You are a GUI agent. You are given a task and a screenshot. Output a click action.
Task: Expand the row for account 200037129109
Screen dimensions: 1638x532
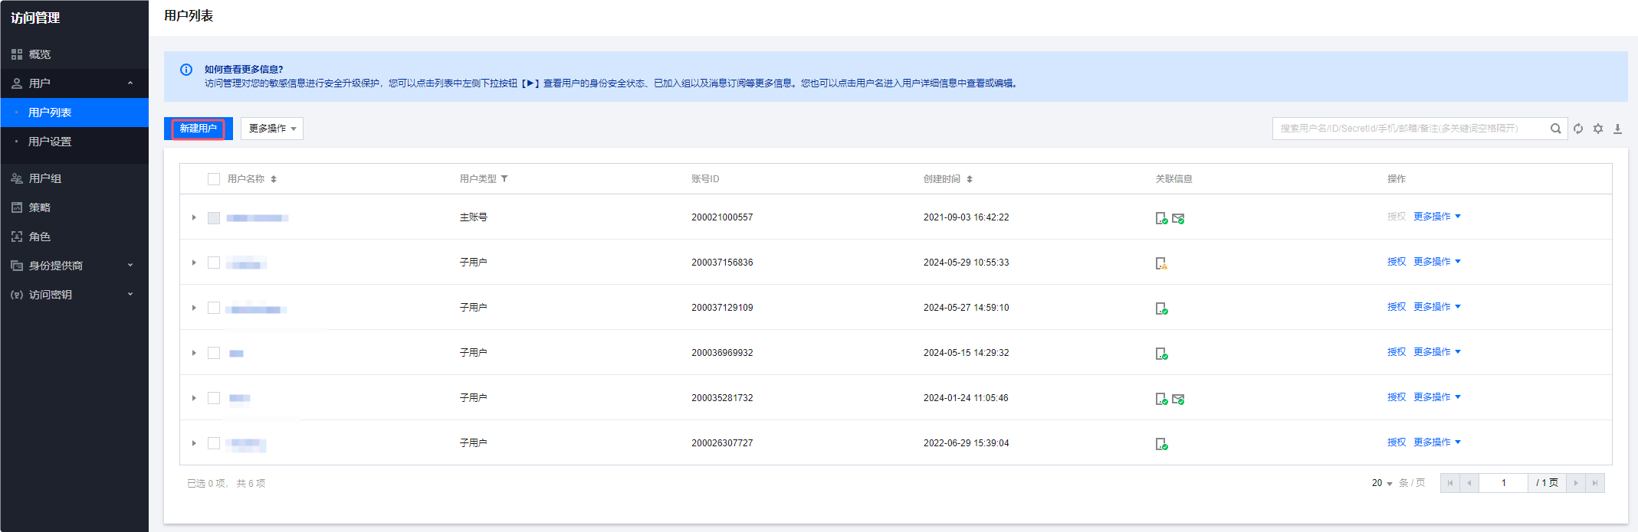pyautogui.click(x=194, y=308)
